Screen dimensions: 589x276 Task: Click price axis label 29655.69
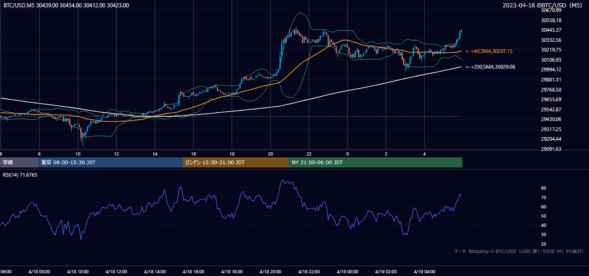click(551, 99)
